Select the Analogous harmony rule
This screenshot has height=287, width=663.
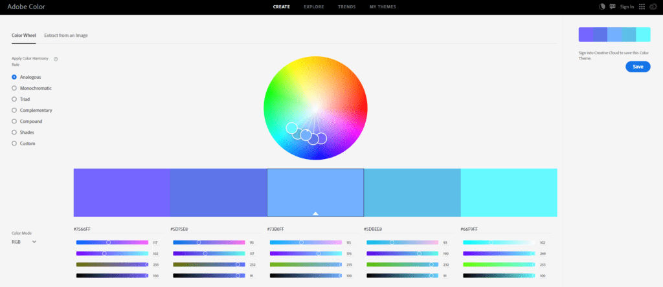click(x=26, y=77)
